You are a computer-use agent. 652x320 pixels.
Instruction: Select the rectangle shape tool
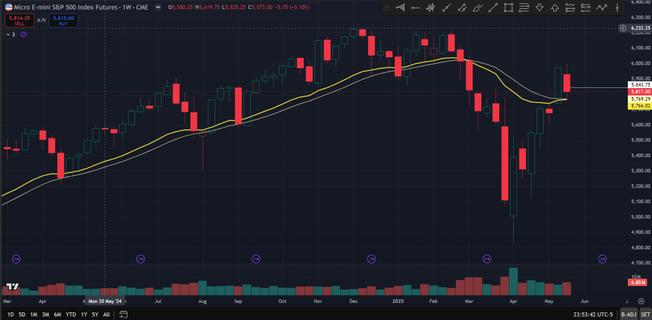point(509,8)
